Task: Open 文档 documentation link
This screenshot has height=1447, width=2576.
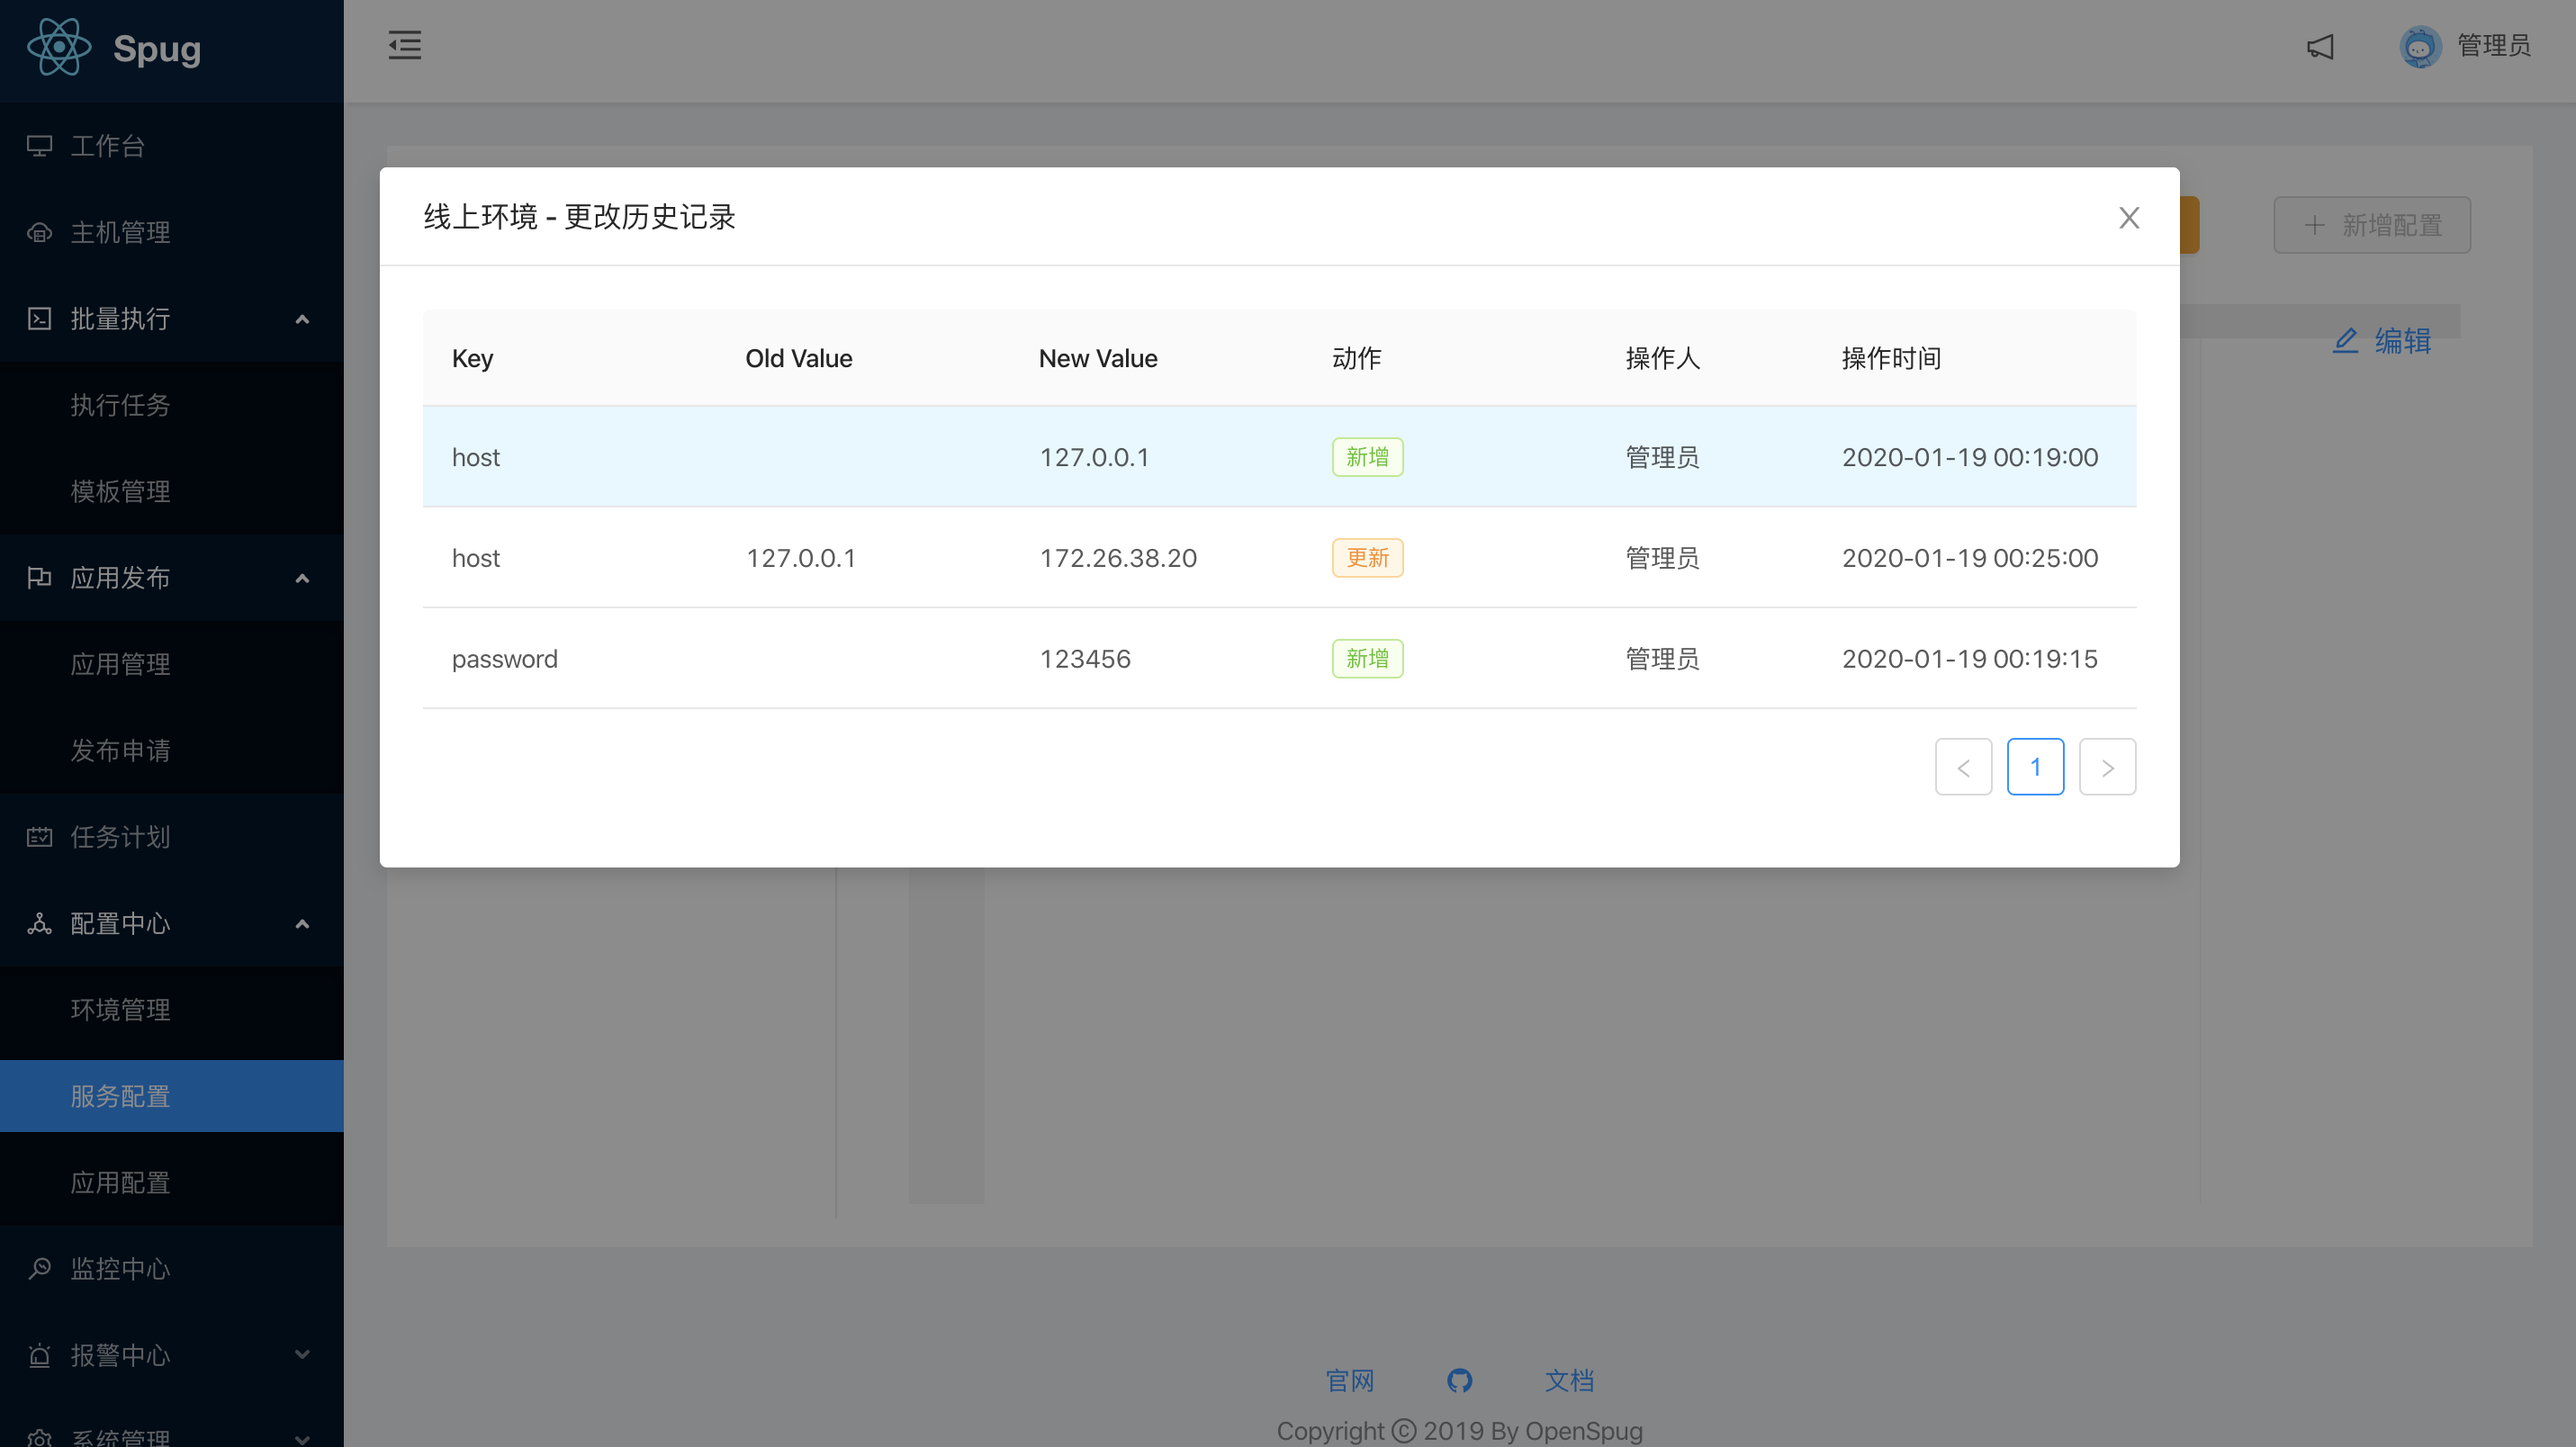Action: pyautogui.click(x=1569, y=1381)
